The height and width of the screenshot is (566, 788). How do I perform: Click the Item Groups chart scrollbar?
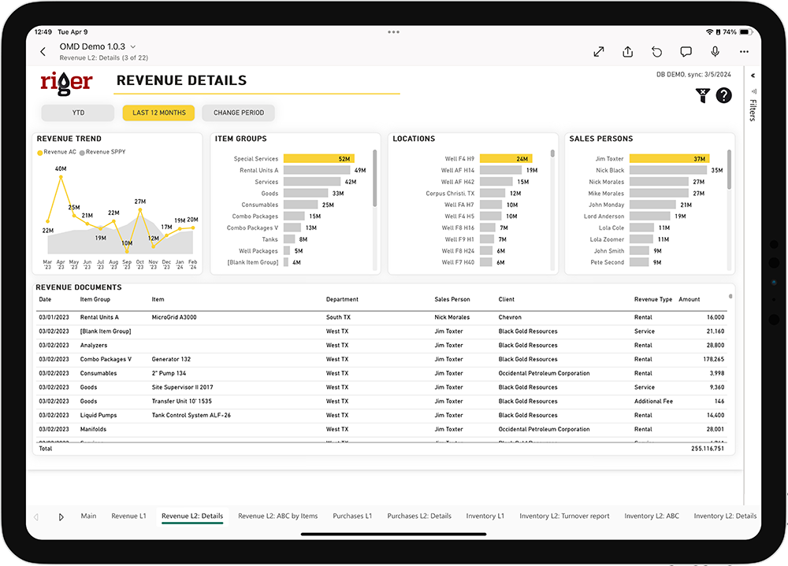[x=374, y=179]
